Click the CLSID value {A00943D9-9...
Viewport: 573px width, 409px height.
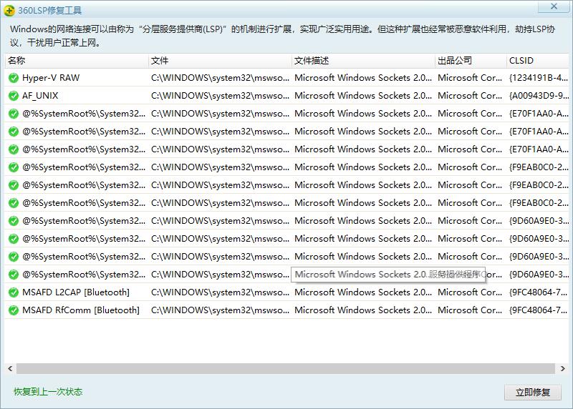539,96
